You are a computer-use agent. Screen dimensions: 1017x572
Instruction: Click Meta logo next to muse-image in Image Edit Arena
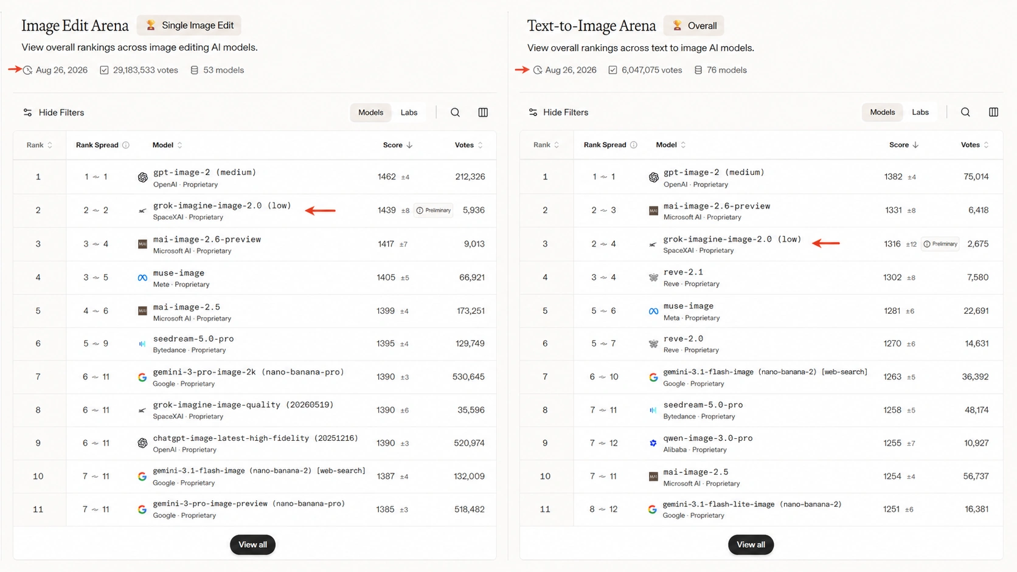coord(142,278)
